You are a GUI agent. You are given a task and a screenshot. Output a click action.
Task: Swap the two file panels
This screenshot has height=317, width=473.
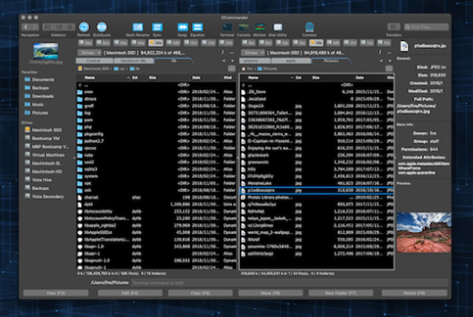click(183, 27)
